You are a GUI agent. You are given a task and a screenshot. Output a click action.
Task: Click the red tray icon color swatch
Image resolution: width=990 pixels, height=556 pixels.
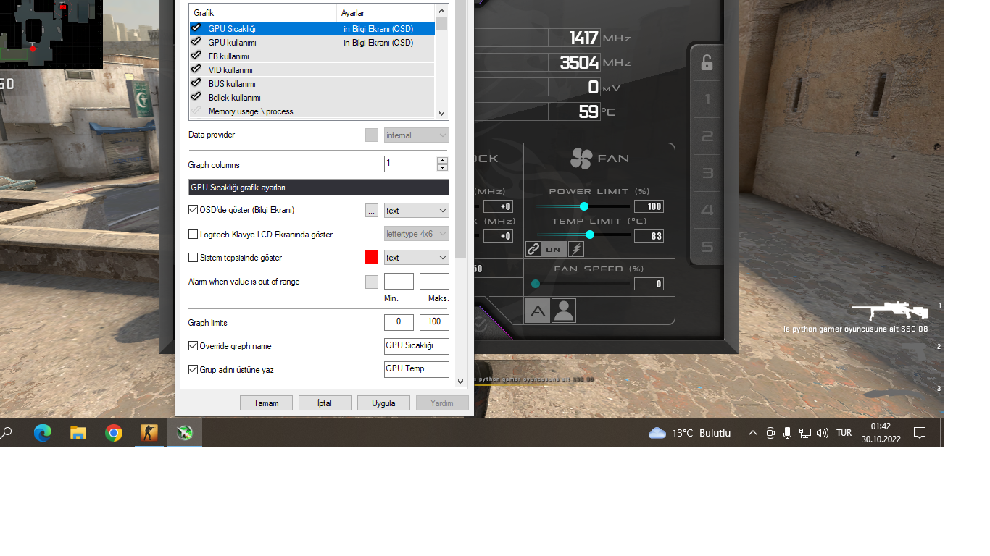click(372, 257)
